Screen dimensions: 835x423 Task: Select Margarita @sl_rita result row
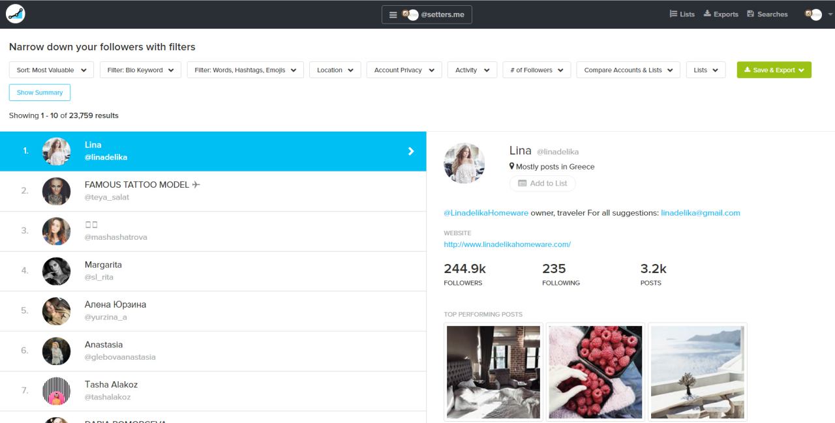213,270
